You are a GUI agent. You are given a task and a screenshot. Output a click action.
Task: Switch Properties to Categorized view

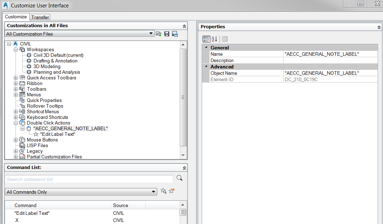pyautogui.click(x=206, y=39)
